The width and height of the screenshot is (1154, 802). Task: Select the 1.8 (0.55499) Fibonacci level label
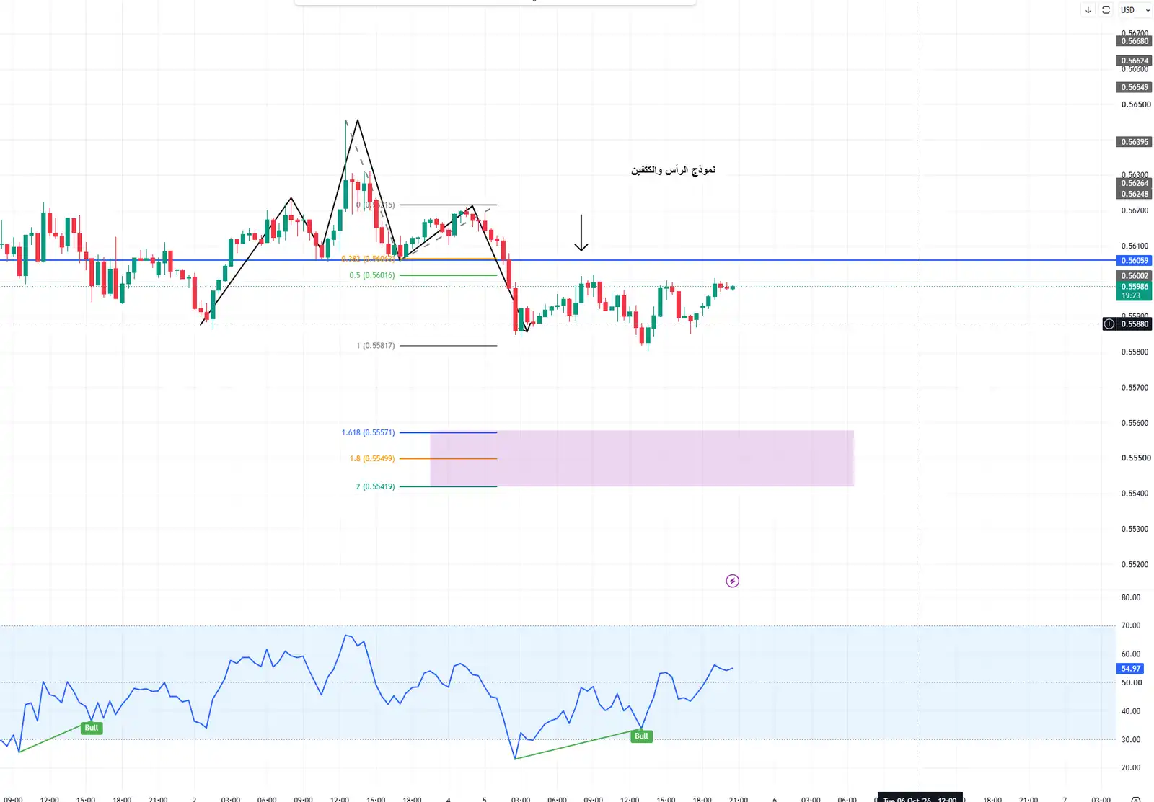(x=372, y=458)
